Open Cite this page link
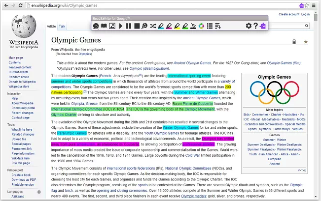 (x=21, y=163)
